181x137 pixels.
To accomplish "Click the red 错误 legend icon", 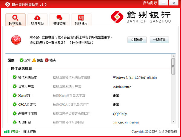I will tap(47, 60).
